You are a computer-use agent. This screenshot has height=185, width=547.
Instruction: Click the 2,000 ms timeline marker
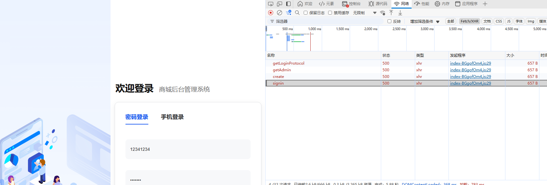[x=371, y=29]
